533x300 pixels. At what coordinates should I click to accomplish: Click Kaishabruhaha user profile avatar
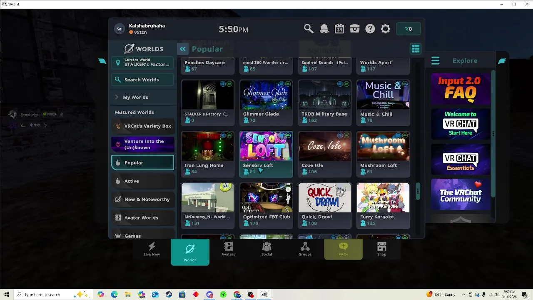120,29
